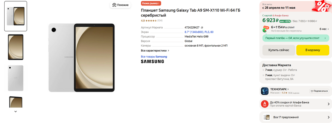Open the 6 months split term selector
Viewport: 332px width, 123px height.
[324, 29]
